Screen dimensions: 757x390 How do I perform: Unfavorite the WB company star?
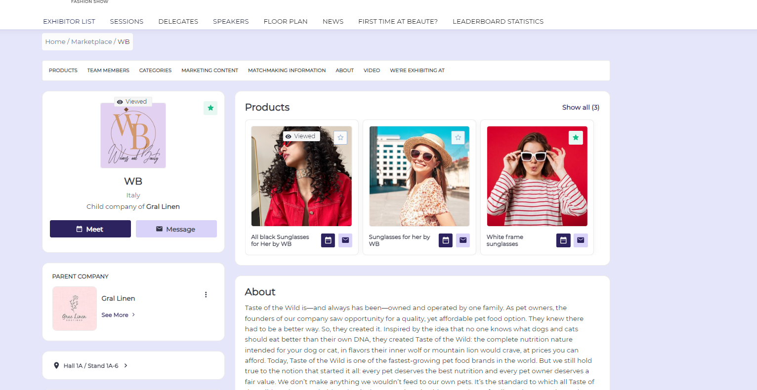[210, 108]
